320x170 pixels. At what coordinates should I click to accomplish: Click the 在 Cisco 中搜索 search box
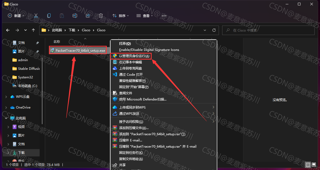(268, 30)
